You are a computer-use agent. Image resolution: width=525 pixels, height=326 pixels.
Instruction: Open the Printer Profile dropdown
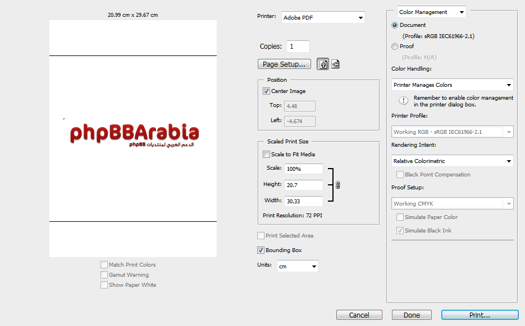453,132
